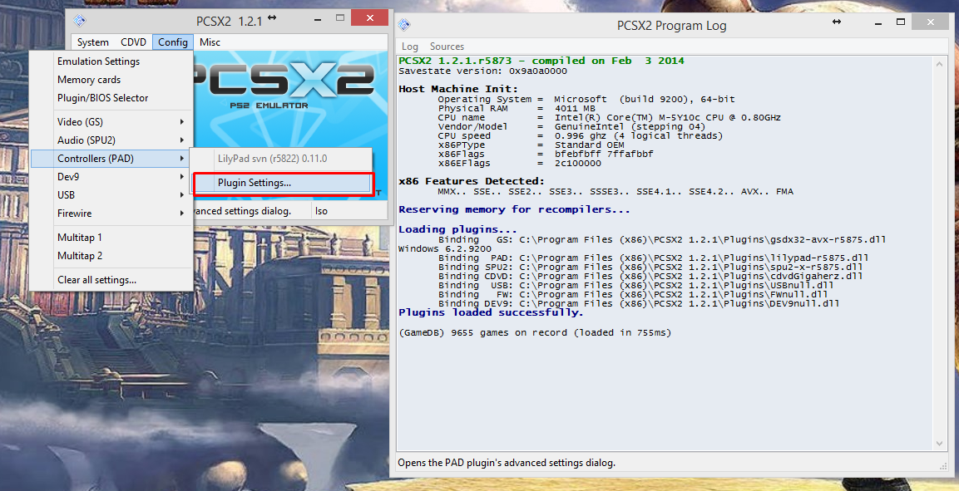
Task: Click the gsdx32-avx-r5875.dll binding line
Action: click(x=662, y=239)
